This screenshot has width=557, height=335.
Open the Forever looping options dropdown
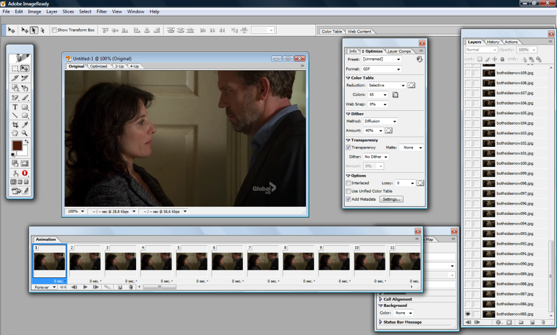(x=45, y=287)
